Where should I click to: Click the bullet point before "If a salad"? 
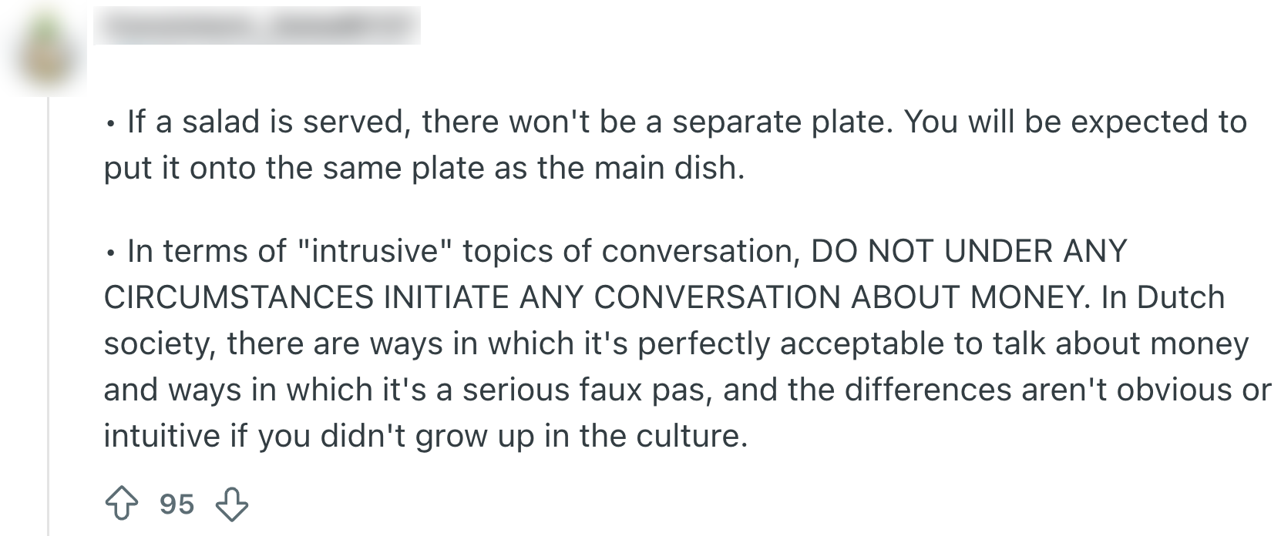113,123
